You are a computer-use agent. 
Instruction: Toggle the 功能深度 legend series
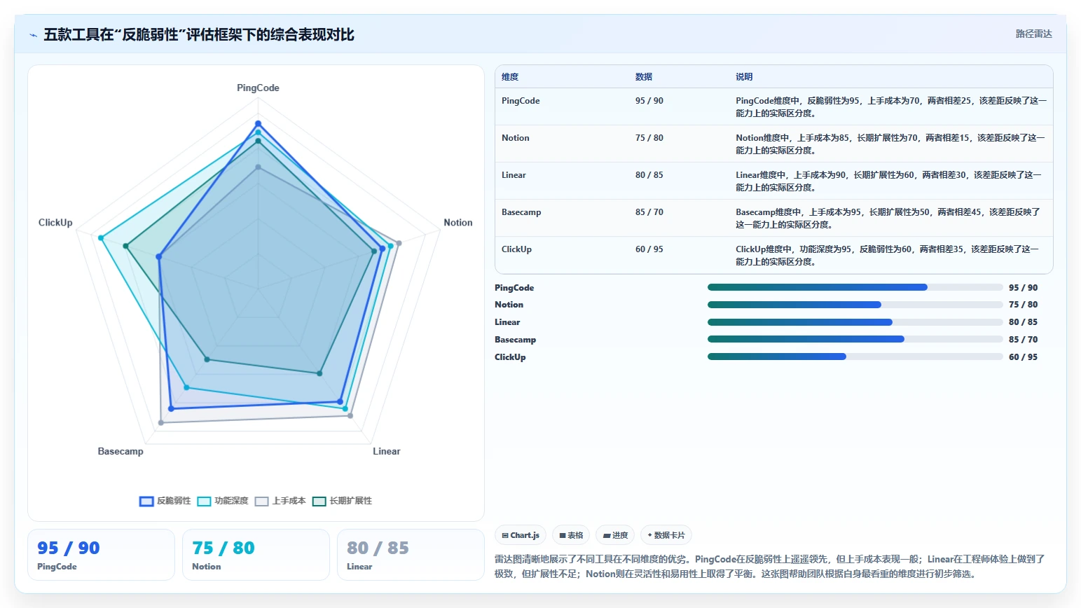tap(223, 501)
